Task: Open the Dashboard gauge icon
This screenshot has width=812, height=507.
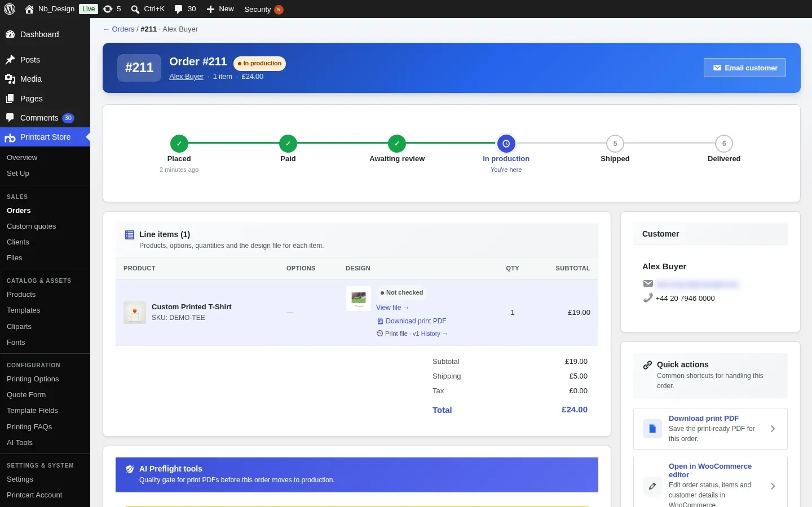Action: (10, 34)
